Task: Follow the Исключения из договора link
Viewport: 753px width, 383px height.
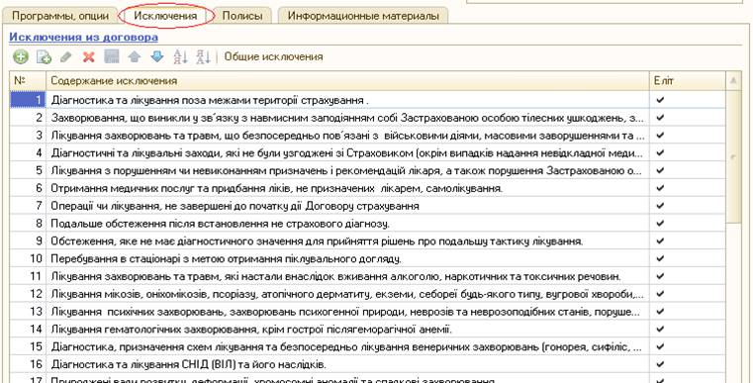Action: 83,37
